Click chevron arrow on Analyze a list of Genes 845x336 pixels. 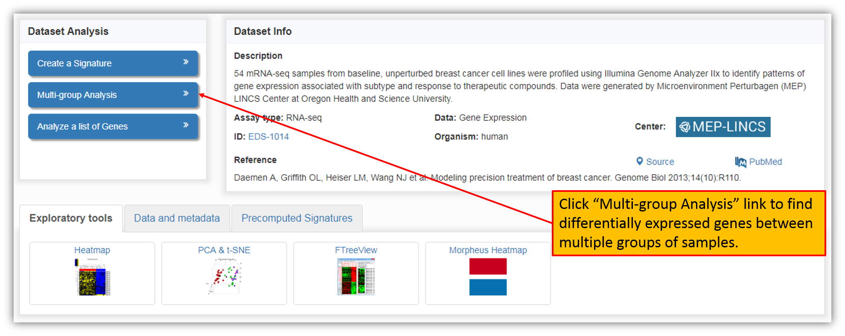click(186, 125)
